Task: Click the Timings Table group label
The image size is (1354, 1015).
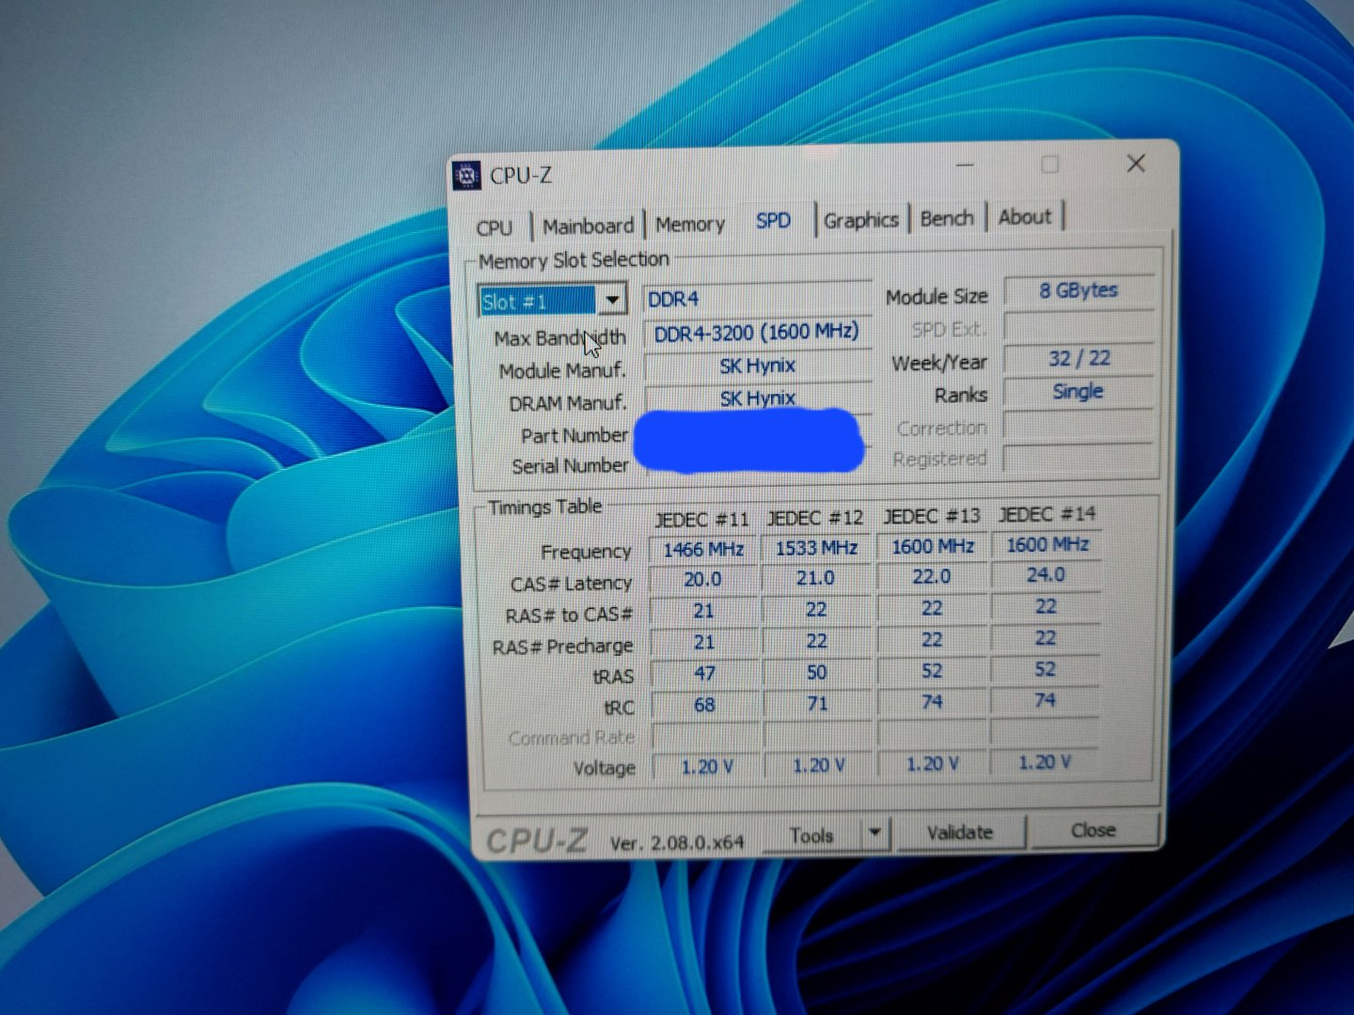Action: point(544,507)
